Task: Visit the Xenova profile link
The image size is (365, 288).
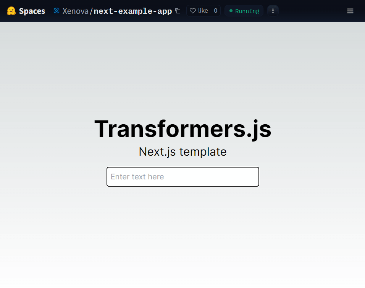Action: tap(76, 11)
